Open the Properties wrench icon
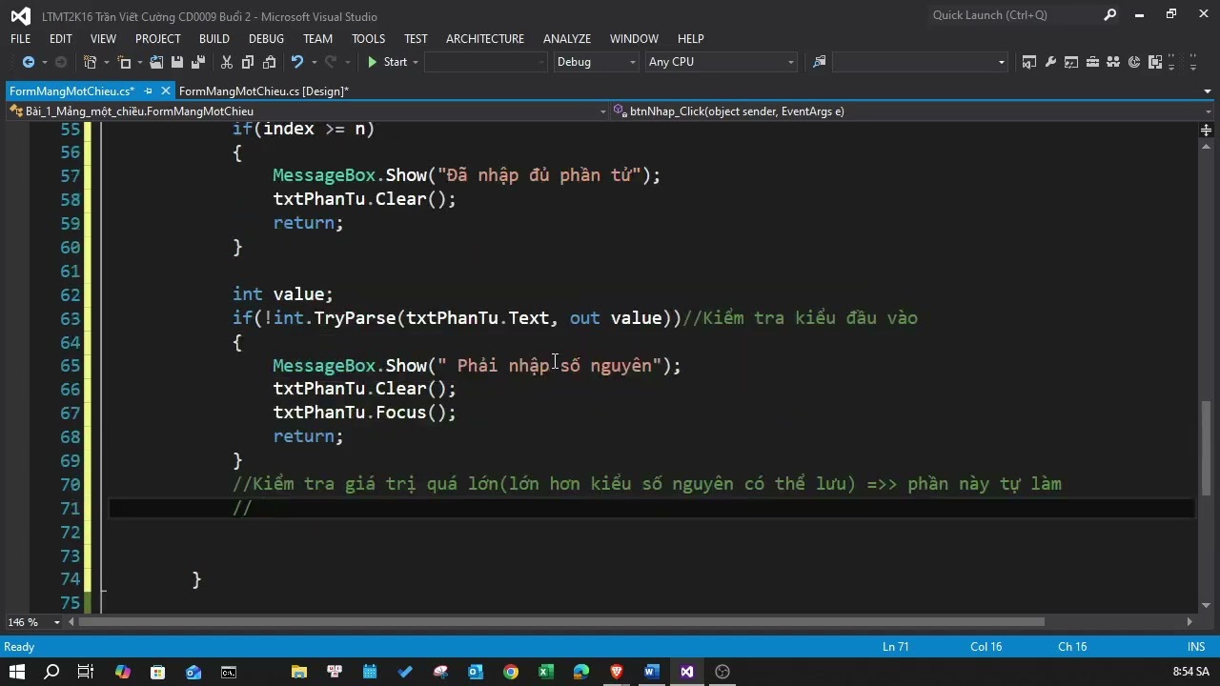Screen dimensions: 1220x686 pos(1050,62)
